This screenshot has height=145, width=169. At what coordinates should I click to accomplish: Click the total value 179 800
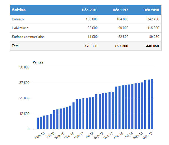point(91,46)
